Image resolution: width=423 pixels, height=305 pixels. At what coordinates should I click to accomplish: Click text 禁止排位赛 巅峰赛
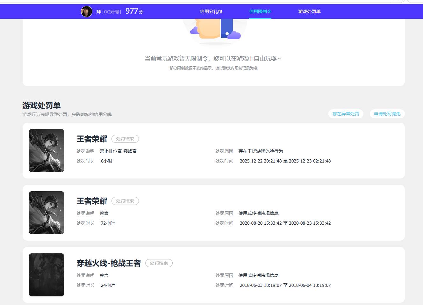[118, 151]
